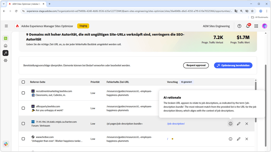271x152 pixels.
Task: Click the KI-generiert label
Action: (186, 82)
